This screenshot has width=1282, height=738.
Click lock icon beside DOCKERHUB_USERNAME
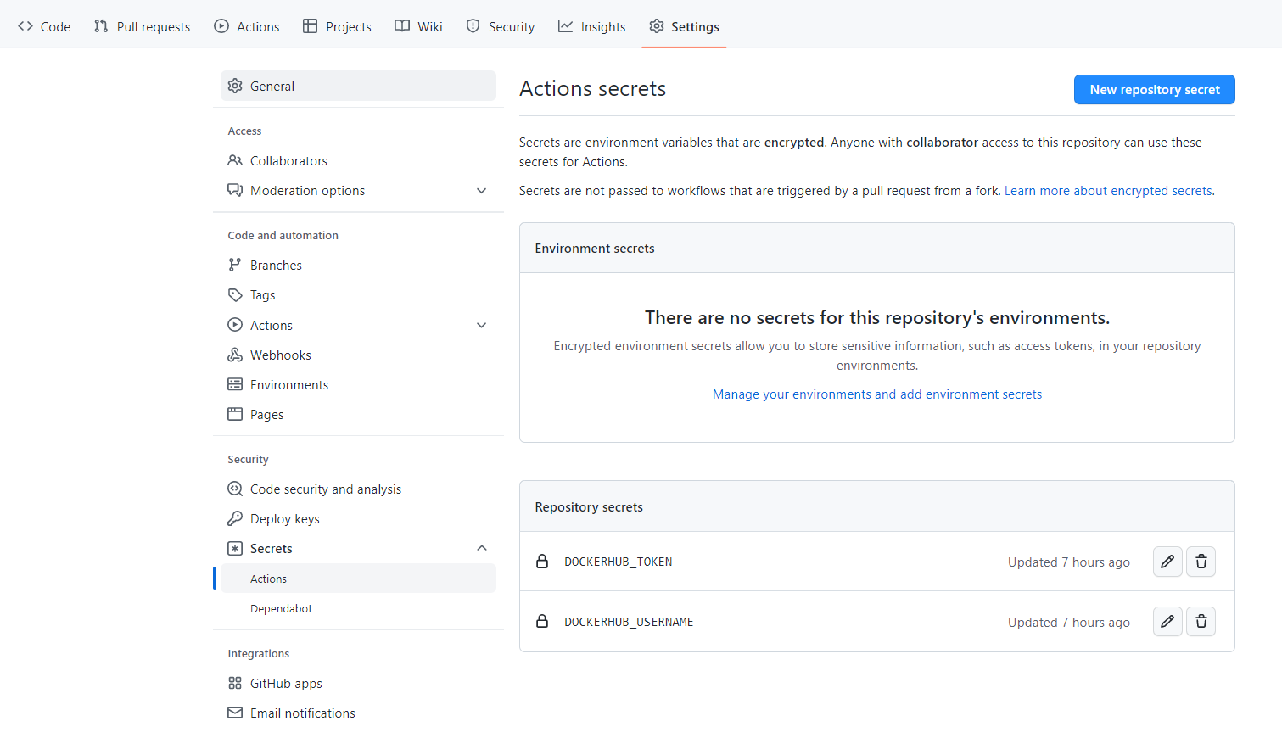point(542,622)
